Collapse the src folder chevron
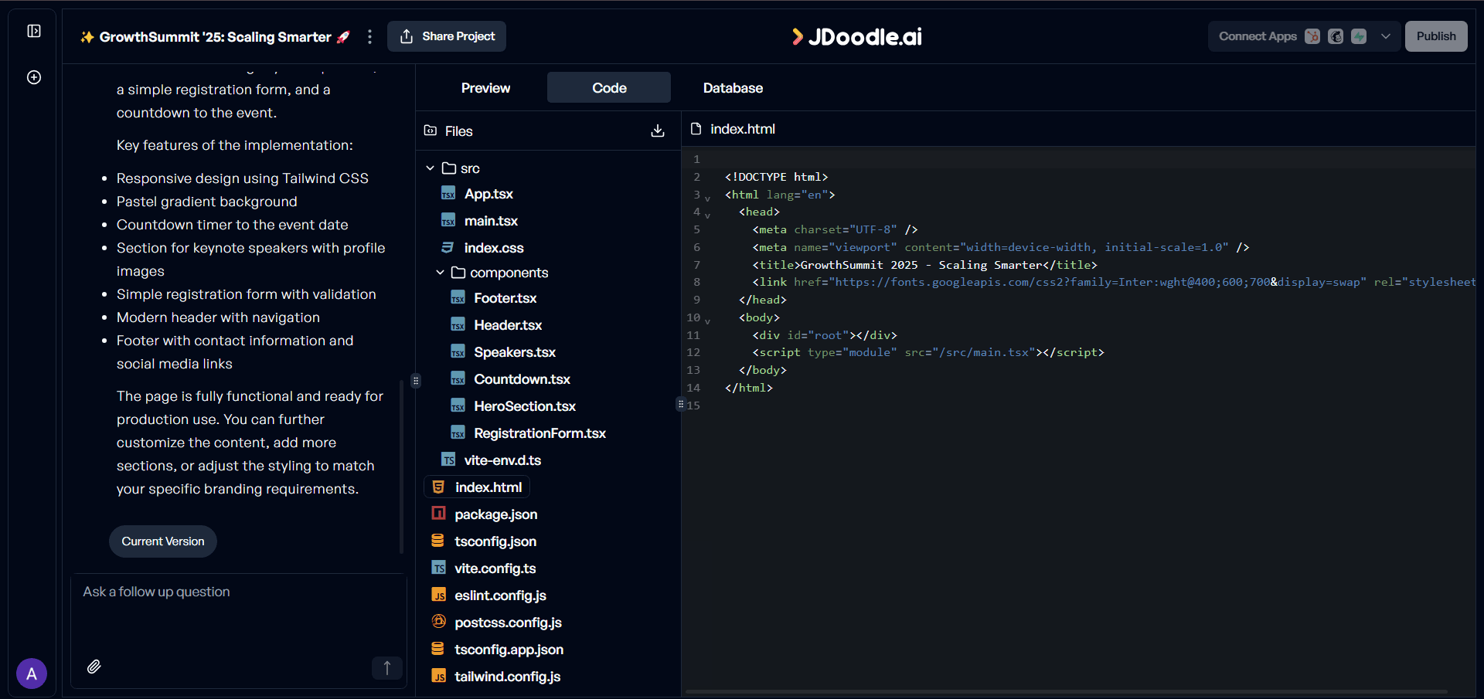This screenshot has width=1484, height=699. (431, 168)
